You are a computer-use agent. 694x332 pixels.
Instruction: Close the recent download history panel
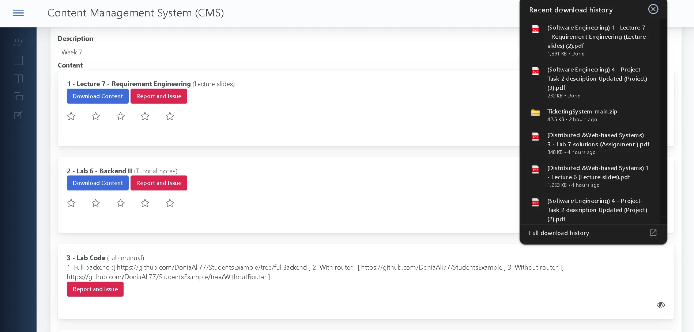click(x=653, y=9)
